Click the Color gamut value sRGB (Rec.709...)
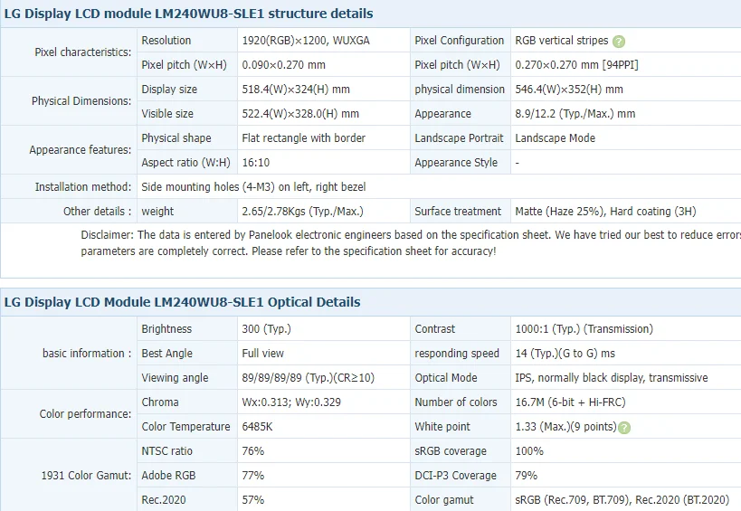 [622, 501]
